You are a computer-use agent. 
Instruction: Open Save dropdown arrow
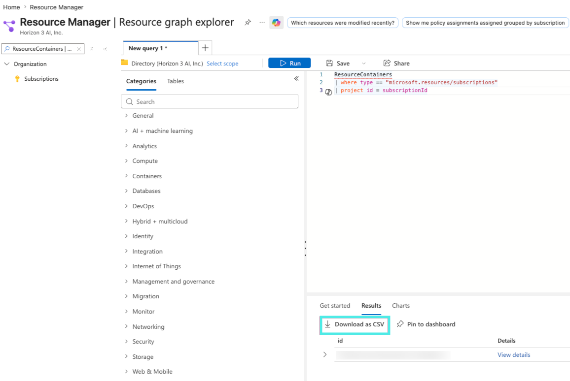click(363, 63)
